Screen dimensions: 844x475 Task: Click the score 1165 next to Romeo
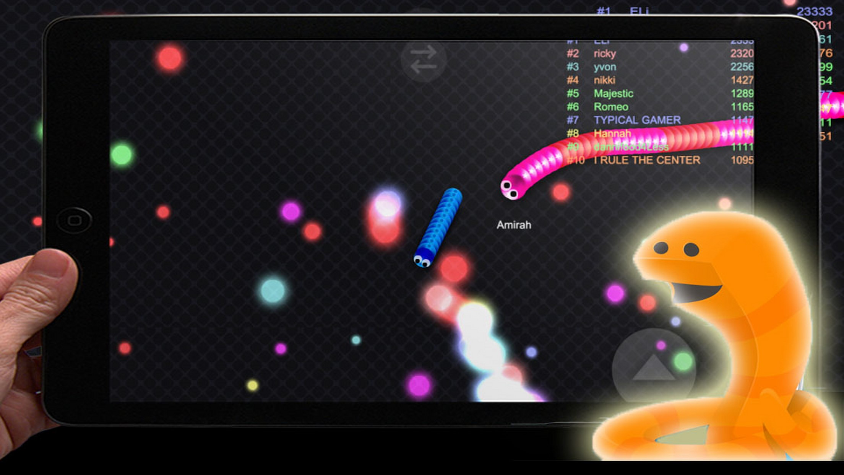click(742, 107)
